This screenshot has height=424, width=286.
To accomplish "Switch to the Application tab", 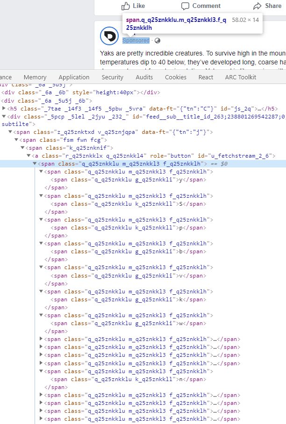I will (x=74, y=77).
